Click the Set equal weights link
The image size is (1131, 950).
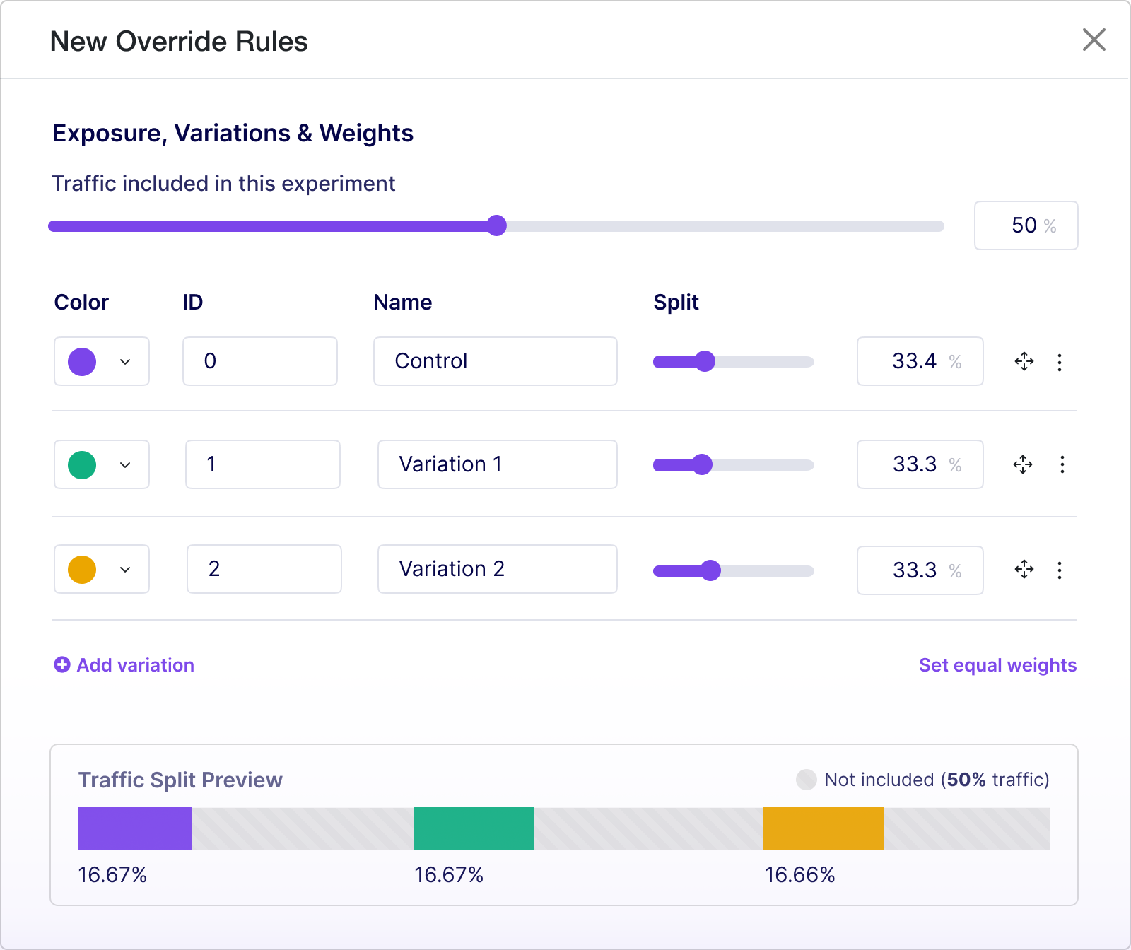click(997, 664)
